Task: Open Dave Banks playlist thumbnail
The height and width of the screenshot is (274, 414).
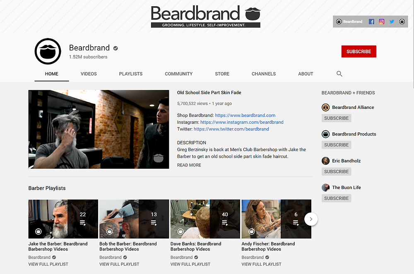Action: pos(205,219)
